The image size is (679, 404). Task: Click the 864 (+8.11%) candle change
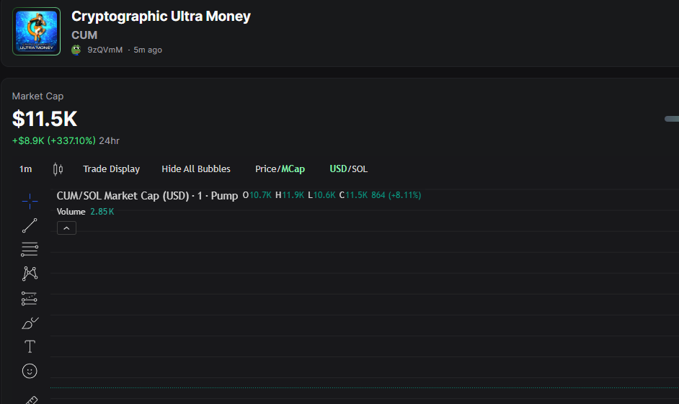point(396,195)
